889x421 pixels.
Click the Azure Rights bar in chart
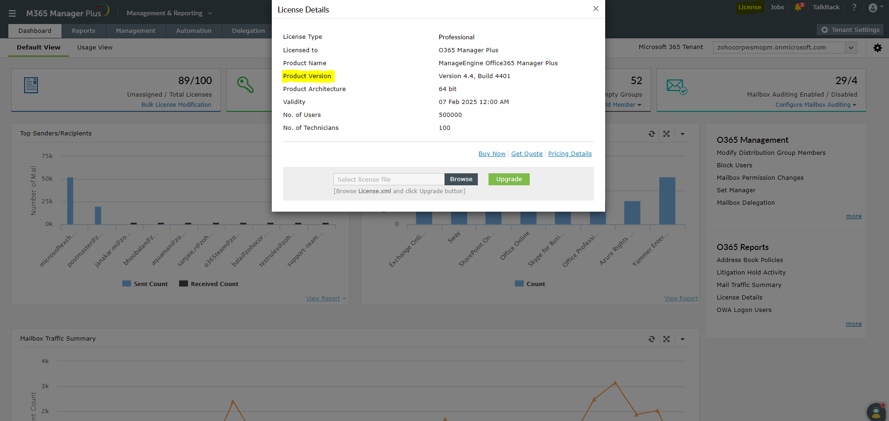[x=632, y=213]
